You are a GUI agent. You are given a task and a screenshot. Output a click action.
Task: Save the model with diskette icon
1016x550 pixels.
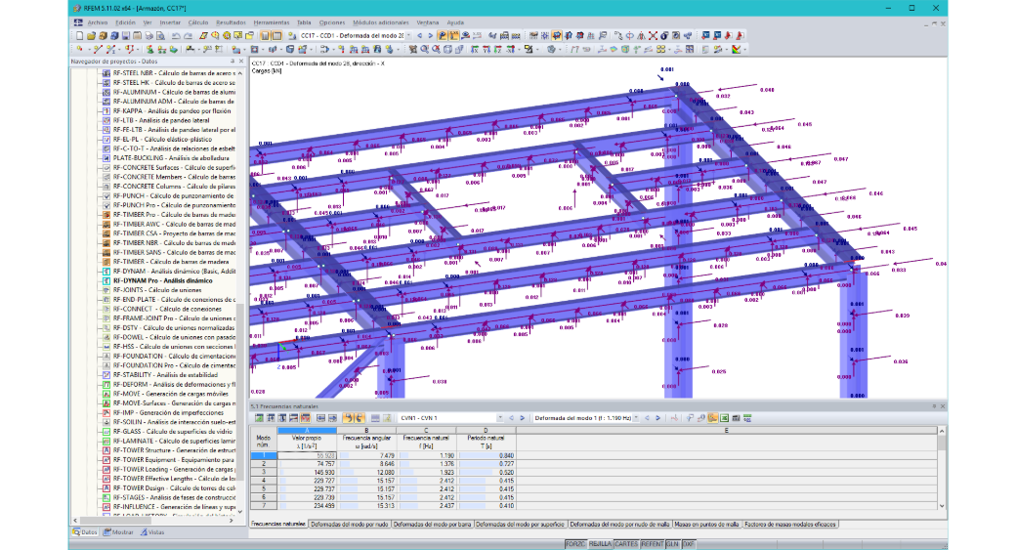(x=126, y=35)
